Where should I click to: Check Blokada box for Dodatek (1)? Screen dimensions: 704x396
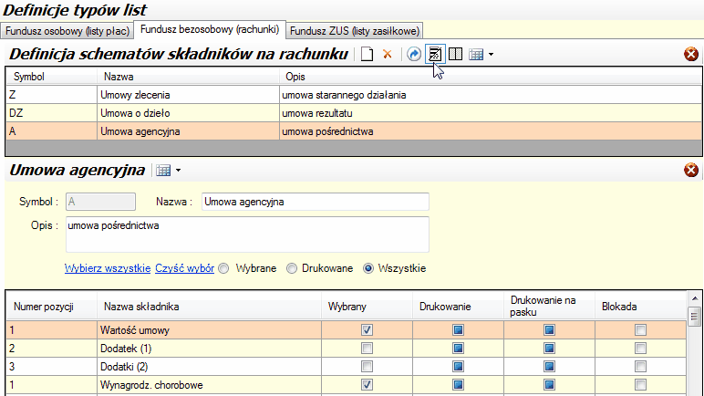pos(640,348)
